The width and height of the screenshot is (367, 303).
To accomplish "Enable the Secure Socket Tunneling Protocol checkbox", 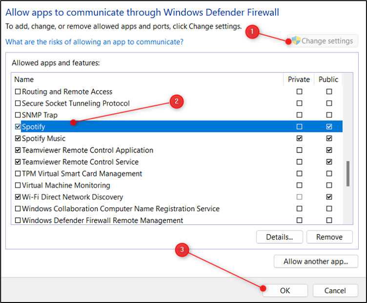I will click(18, 103).
